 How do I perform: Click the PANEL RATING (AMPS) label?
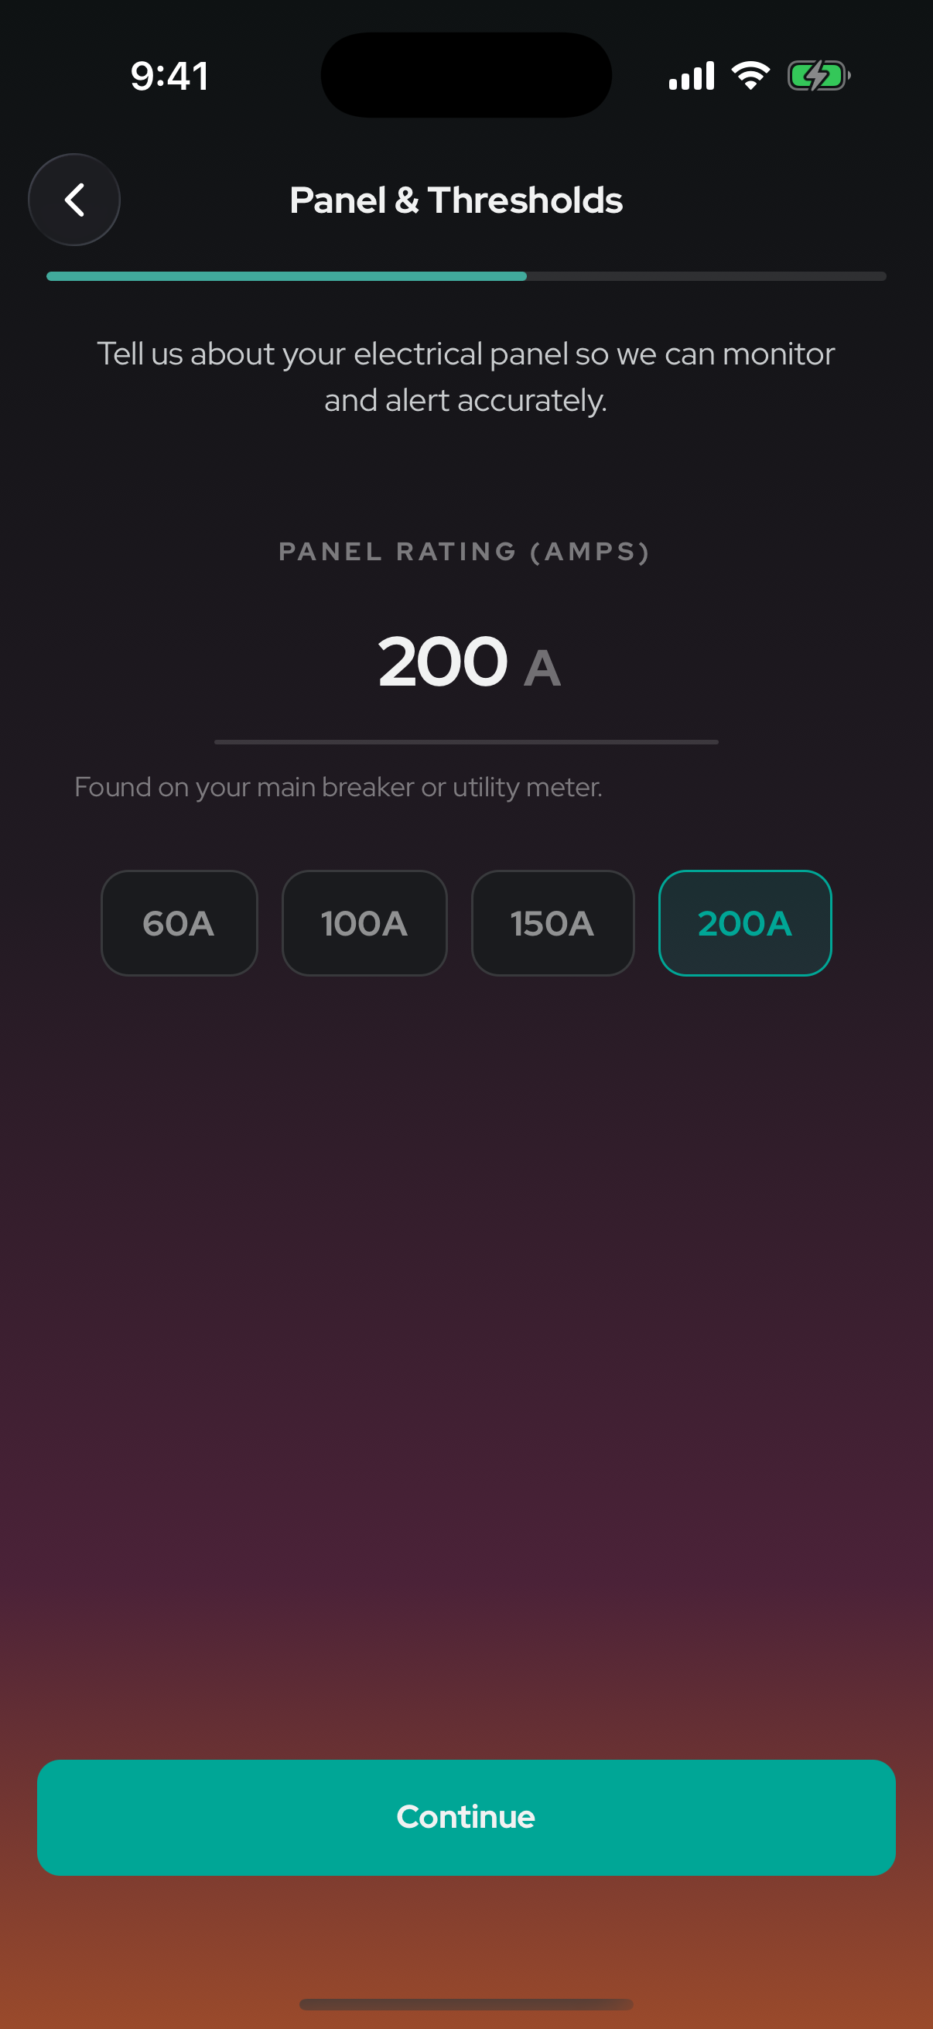click(464, 551)
